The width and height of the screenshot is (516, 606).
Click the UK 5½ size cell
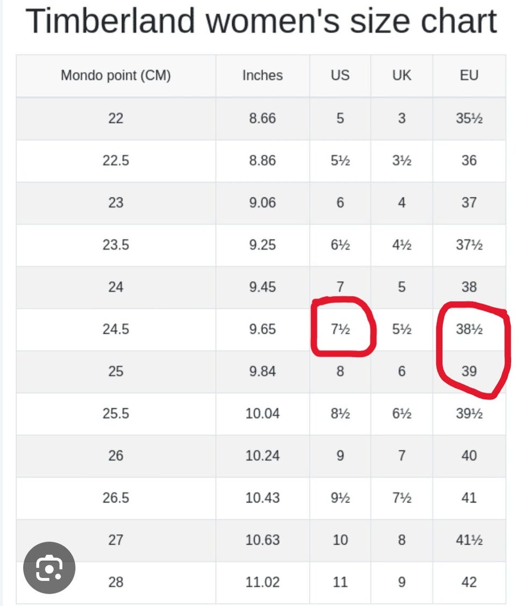coord(402,329)
